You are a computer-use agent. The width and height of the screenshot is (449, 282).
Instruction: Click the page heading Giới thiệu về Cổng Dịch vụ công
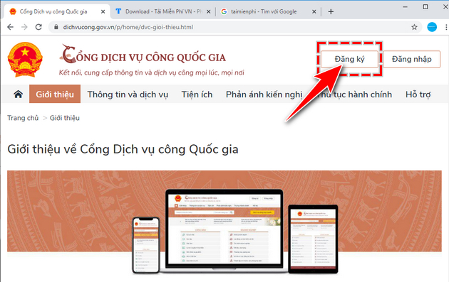point(123,149)
